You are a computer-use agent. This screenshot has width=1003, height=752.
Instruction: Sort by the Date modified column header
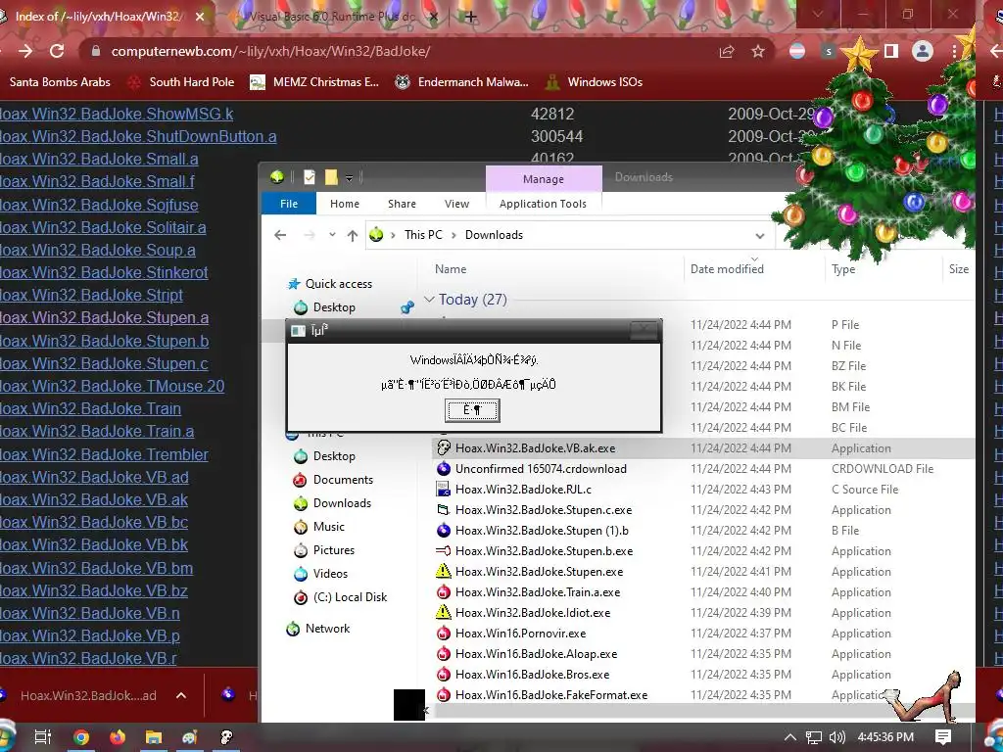tap(727, 269)
